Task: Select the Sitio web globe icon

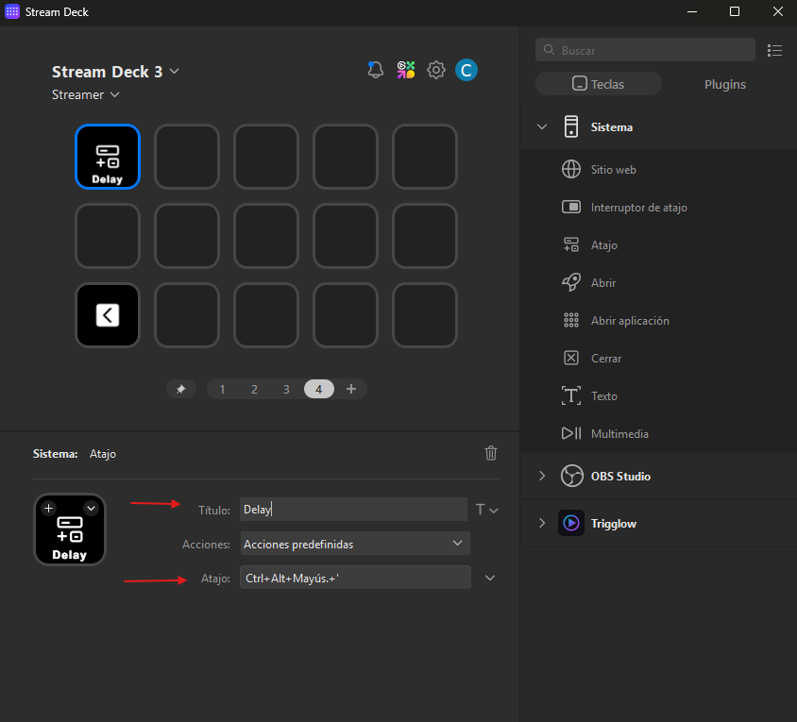Action: click(571, 169)
